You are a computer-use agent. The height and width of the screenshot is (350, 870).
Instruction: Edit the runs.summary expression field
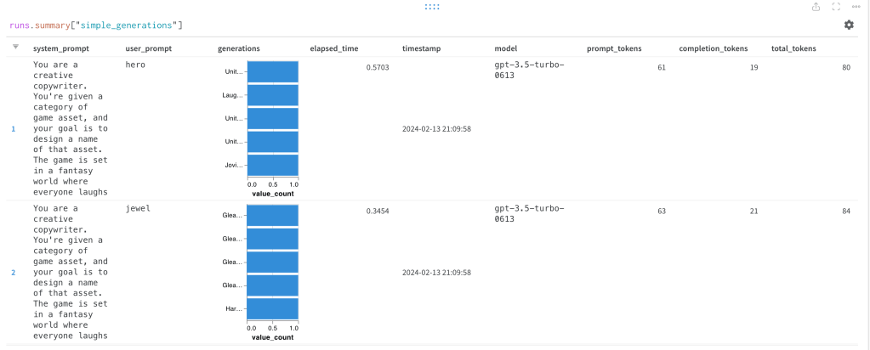click(x=96, y=25)
